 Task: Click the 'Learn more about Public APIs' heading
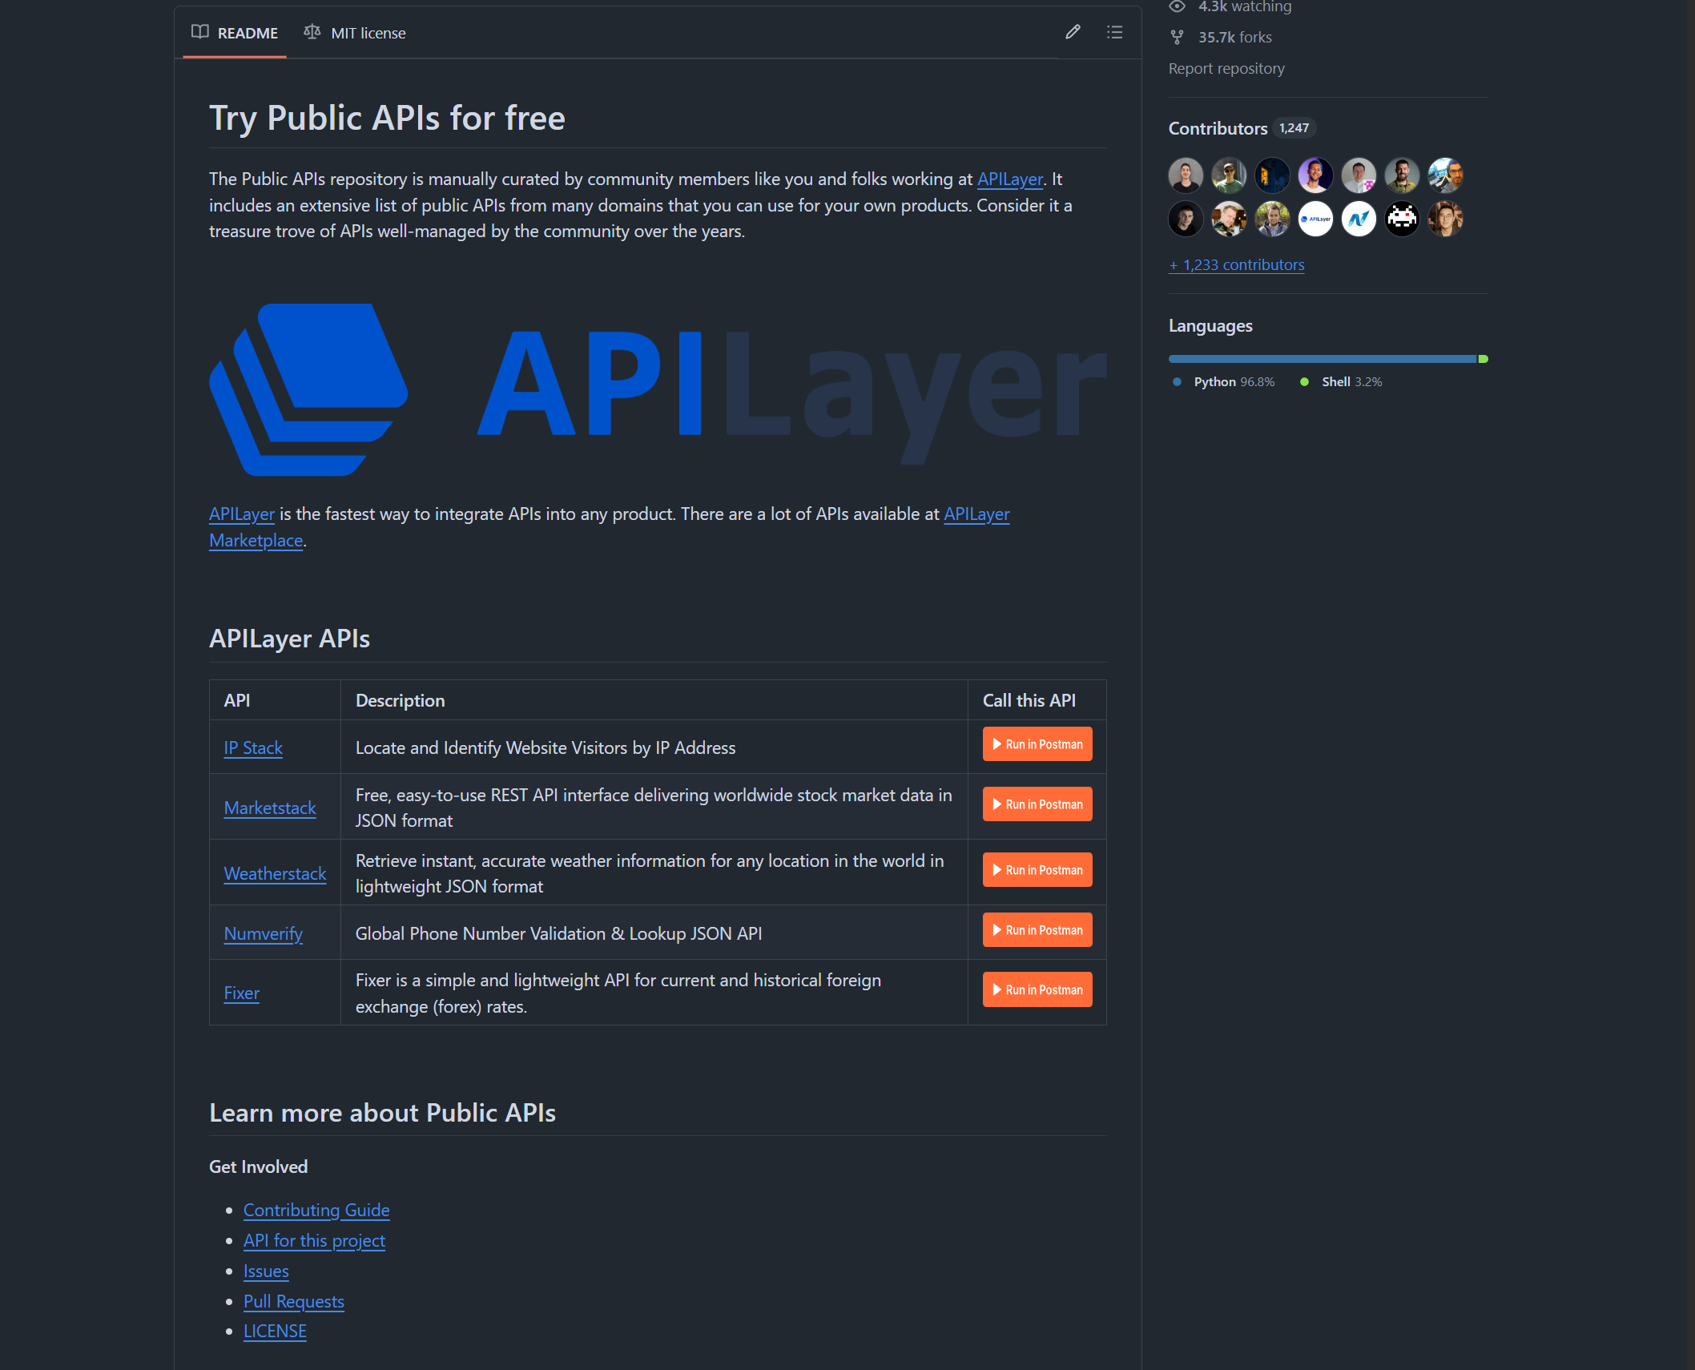(x=382, y=1113)
